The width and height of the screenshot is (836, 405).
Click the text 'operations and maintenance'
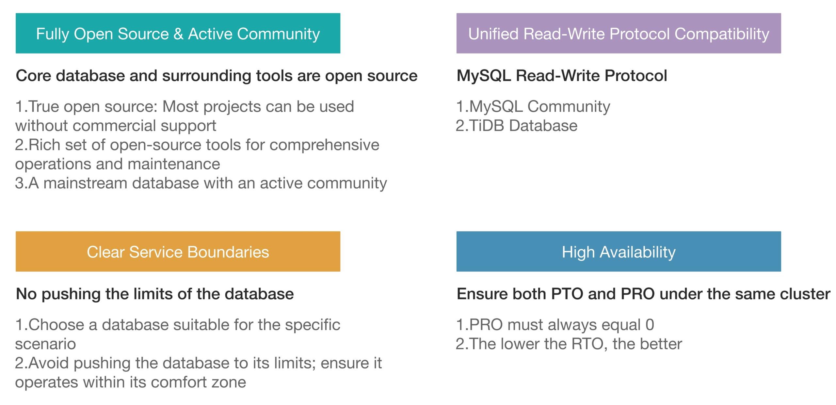118,164
